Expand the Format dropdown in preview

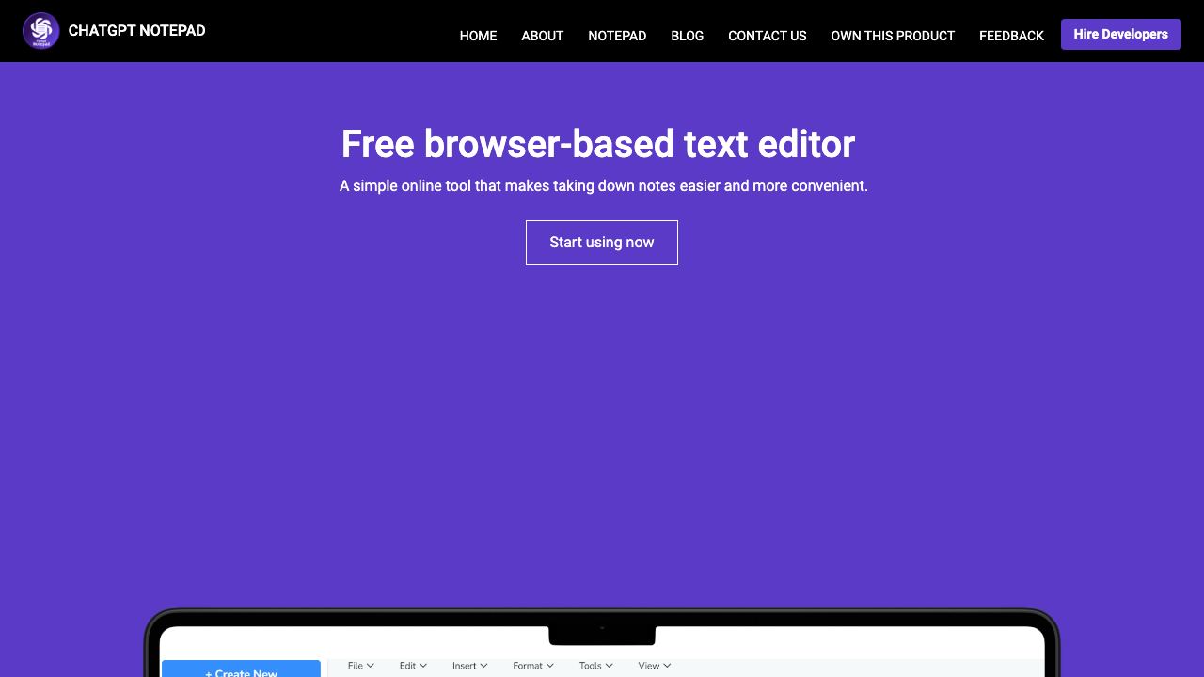coord(533,666)
